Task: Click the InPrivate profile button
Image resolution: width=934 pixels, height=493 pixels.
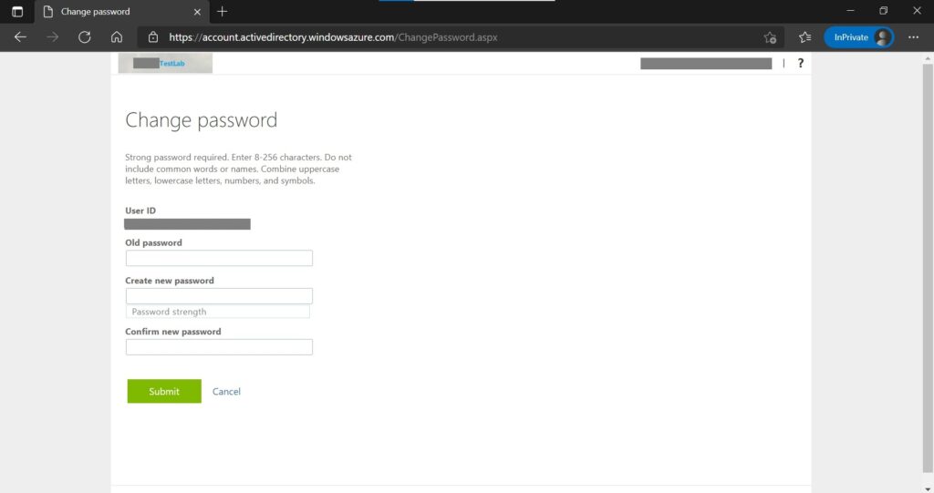Action: (x=858, y=37)
